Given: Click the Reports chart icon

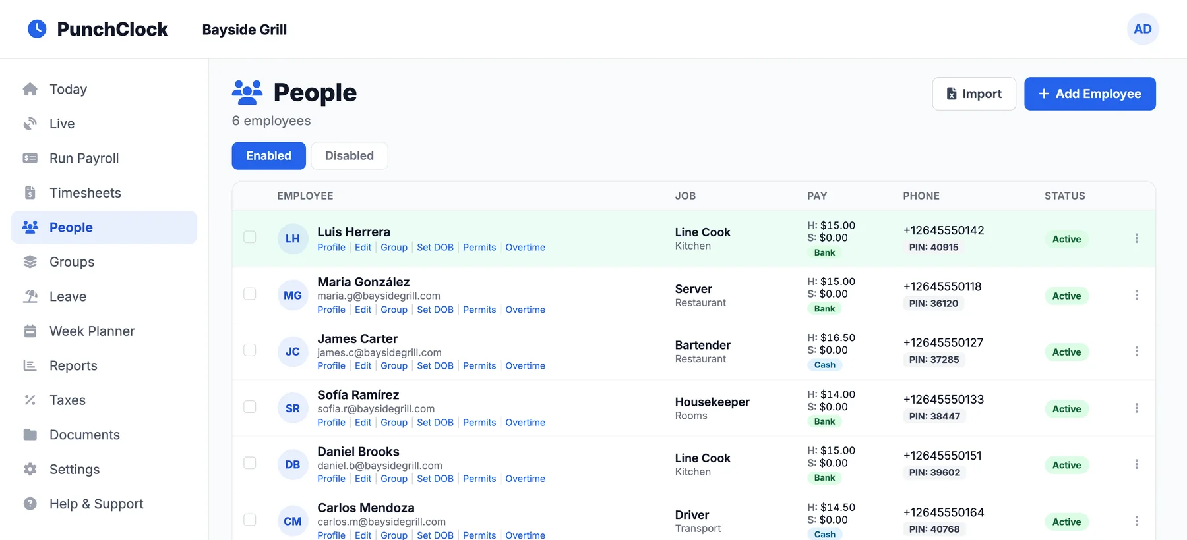Looking at the screenshot, I should click(x=30, y=365).
